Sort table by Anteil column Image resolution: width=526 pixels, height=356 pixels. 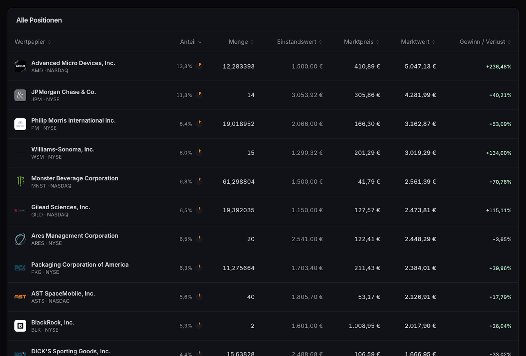click(x=191, y=42)
